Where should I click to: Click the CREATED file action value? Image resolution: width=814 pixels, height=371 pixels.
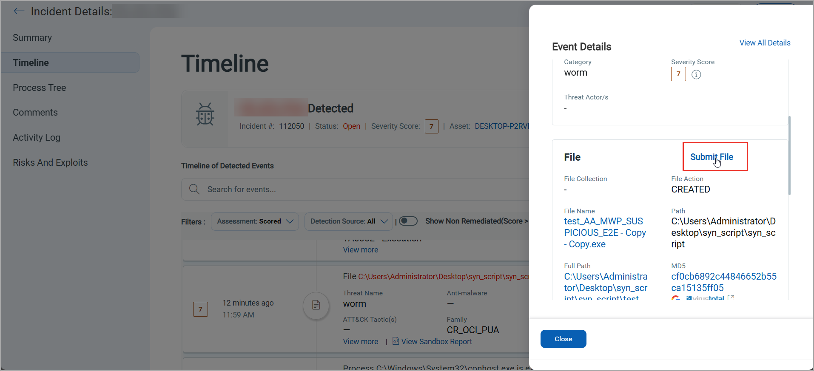pos(691,189)
